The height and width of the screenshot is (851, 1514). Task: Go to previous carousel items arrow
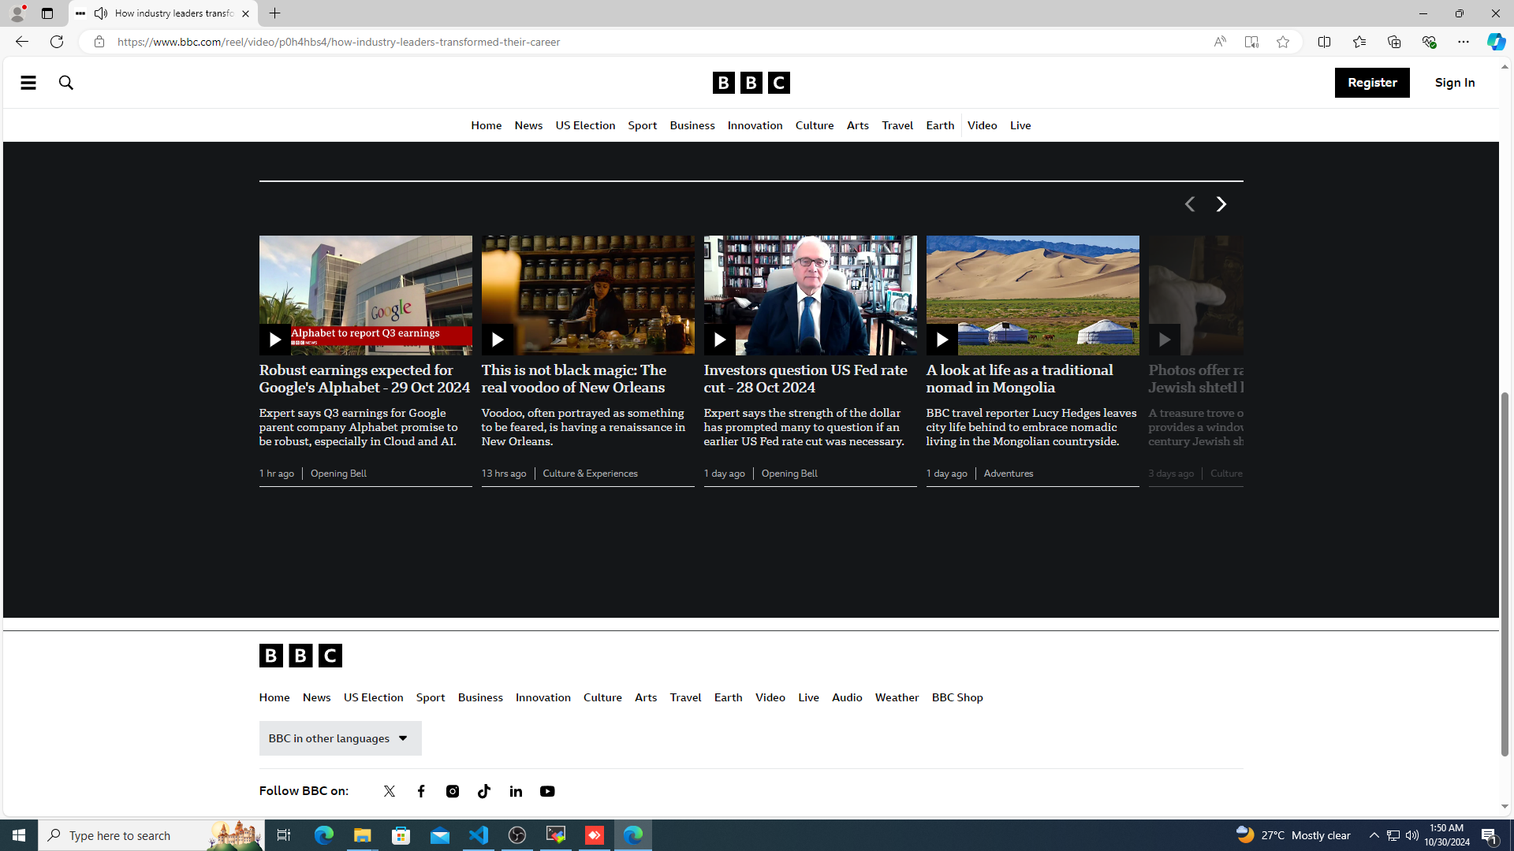pos(1189,204)
